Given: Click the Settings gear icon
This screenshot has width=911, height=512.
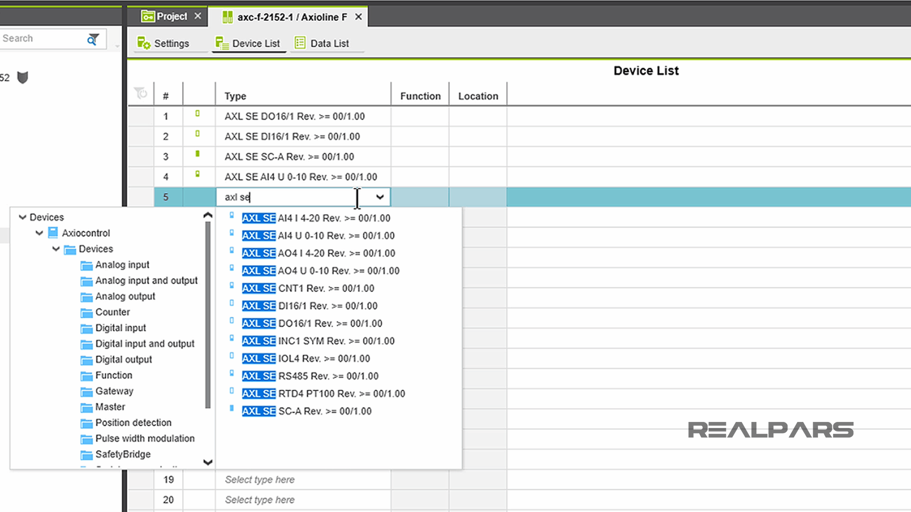Looking at the screenshot, I should 143,43.
